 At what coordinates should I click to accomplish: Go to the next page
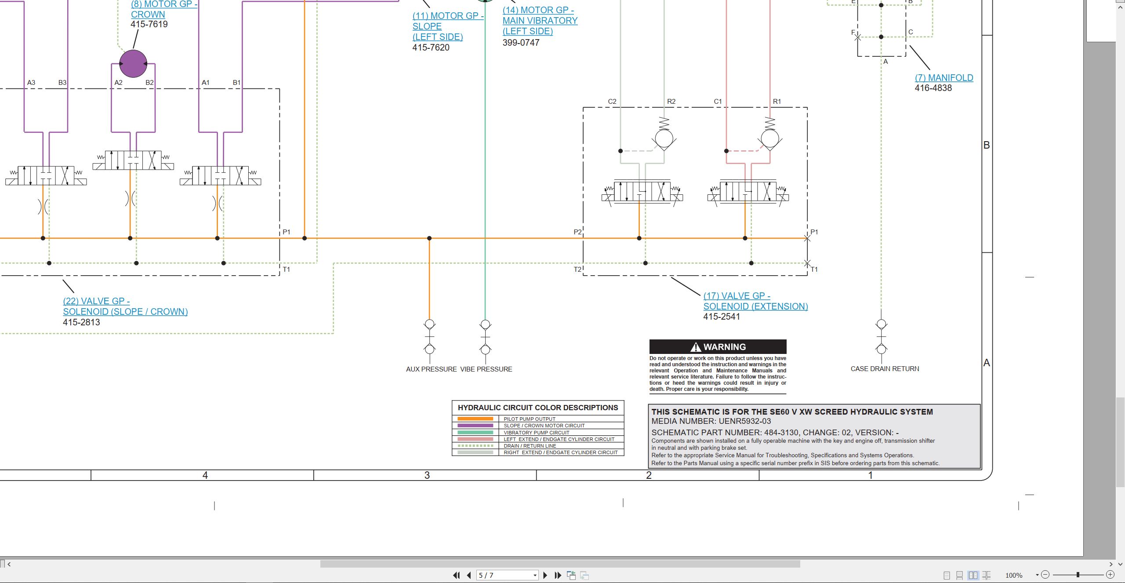[x=545, y=575]
